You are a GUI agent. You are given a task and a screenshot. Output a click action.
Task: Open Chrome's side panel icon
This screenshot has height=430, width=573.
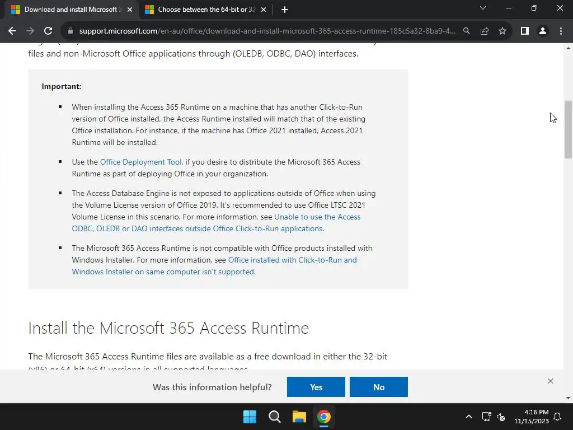point(525,31)
